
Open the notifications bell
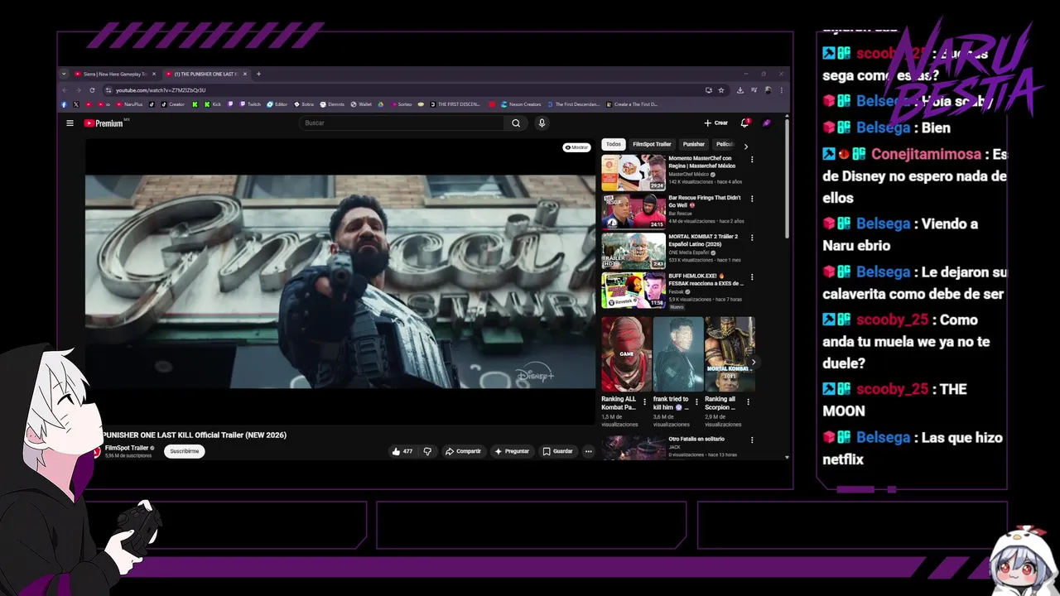pos(744,123)
